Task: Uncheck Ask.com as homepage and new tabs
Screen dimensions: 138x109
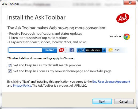Action: tap(10, 71)
